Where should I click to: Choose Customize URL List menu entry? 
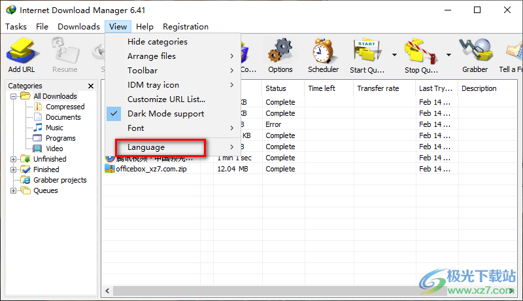[173, 99]
